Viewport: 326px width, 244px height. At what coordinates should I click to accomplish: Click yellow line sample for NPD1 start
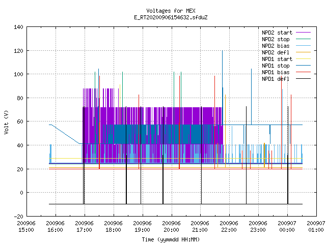click(x=304, y=59)
